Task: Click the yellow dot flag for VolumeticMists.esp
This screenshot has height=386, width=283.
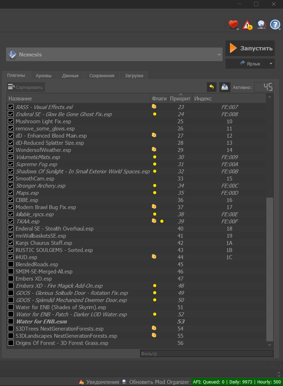Action: (x=155, y=157)
